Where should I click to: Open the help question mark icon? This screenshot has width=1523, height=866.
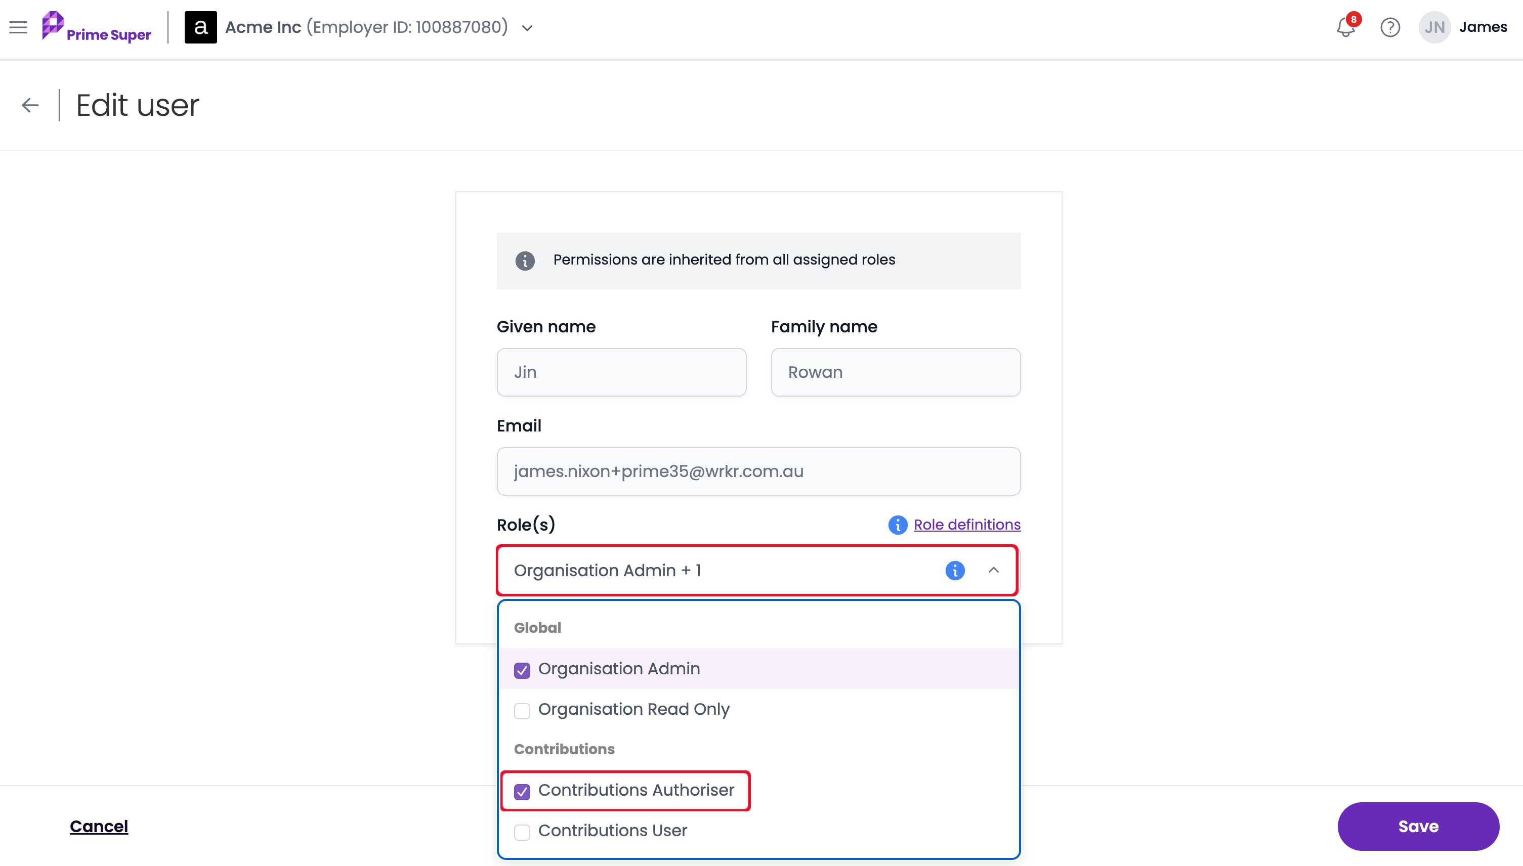(1390, 27)
